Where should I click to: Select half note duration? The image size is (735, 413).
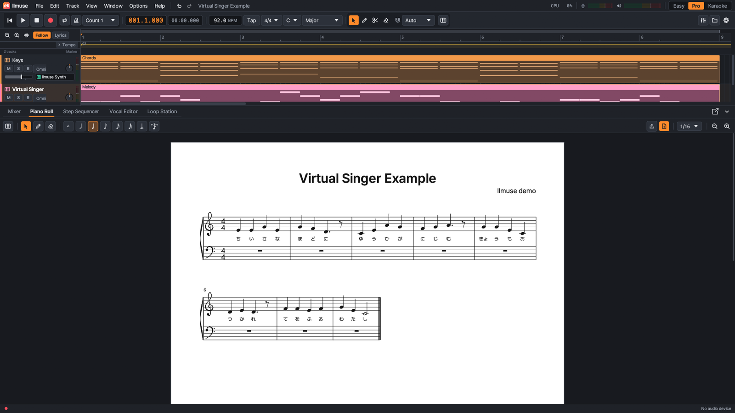pos(80,126)
